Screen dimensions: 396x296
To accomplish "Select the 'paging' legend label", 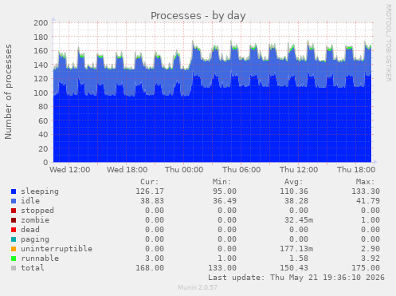I will [x=35, y=239].
